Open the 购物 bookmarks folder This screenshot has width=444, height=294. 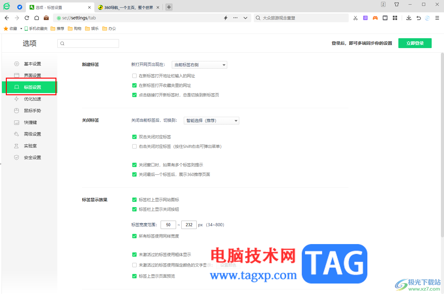(74, 28)
